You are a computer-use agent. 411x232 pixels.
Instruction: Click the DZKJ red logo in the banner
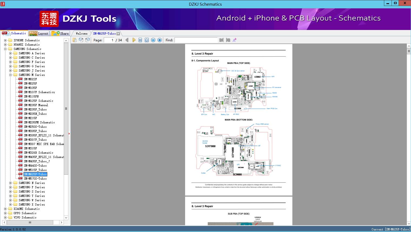(49, 19)
